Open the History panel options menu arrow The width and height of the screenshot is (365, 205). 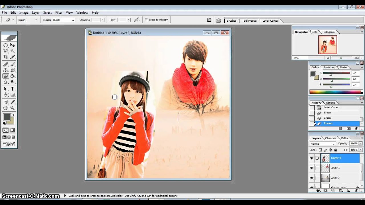point(362,102)
